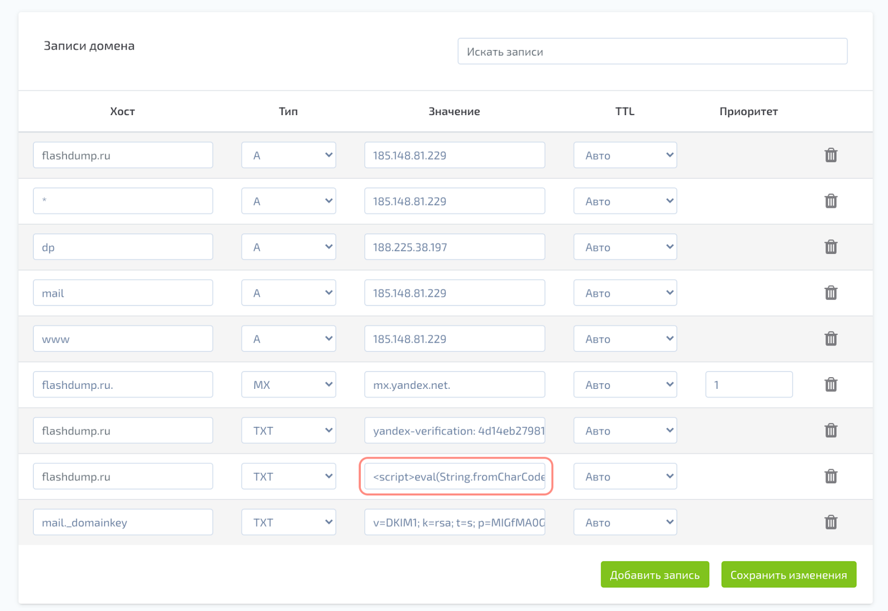Click 'Сохранить изменения' button
The width and height of the screenshot is (888, 611).
point(789,574)
